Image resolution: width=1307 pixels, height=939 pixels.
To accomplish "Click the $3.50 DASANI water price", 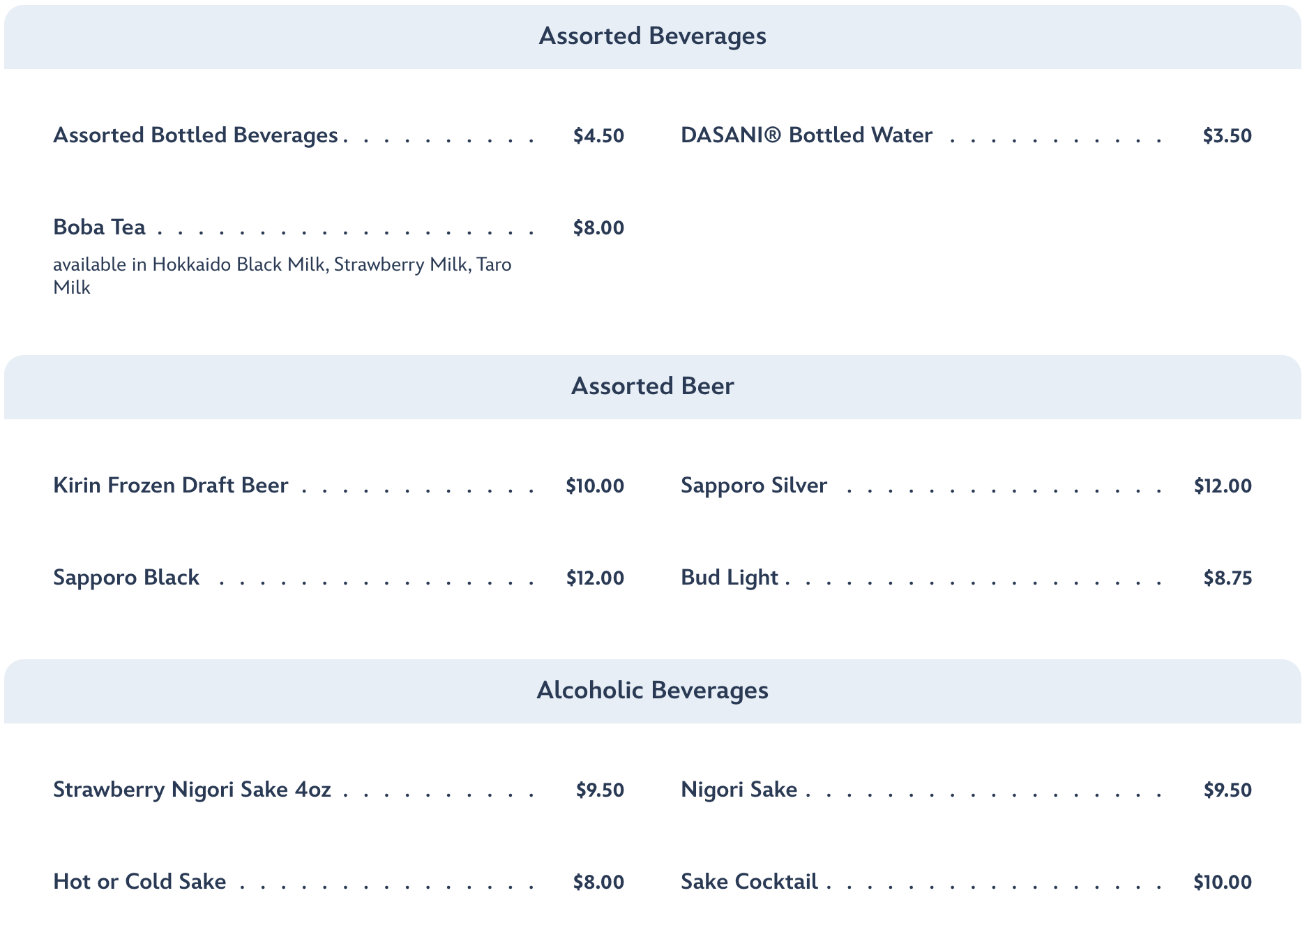I will click(1227, 136).
